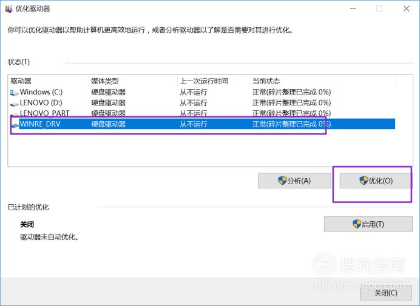Minimize the Optimize Drives window

point(353,8)
